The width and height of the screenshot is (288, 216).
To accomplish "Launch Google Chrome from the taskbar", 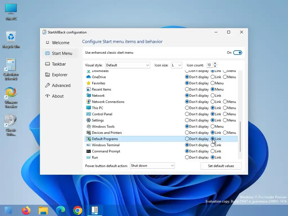I will point(78,210).
